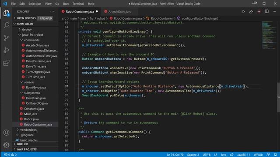Image resolution: width=280 pixels, height=157 pixels.
Task: Click UTF-8 encoding selector
Action: coord(206,154)
